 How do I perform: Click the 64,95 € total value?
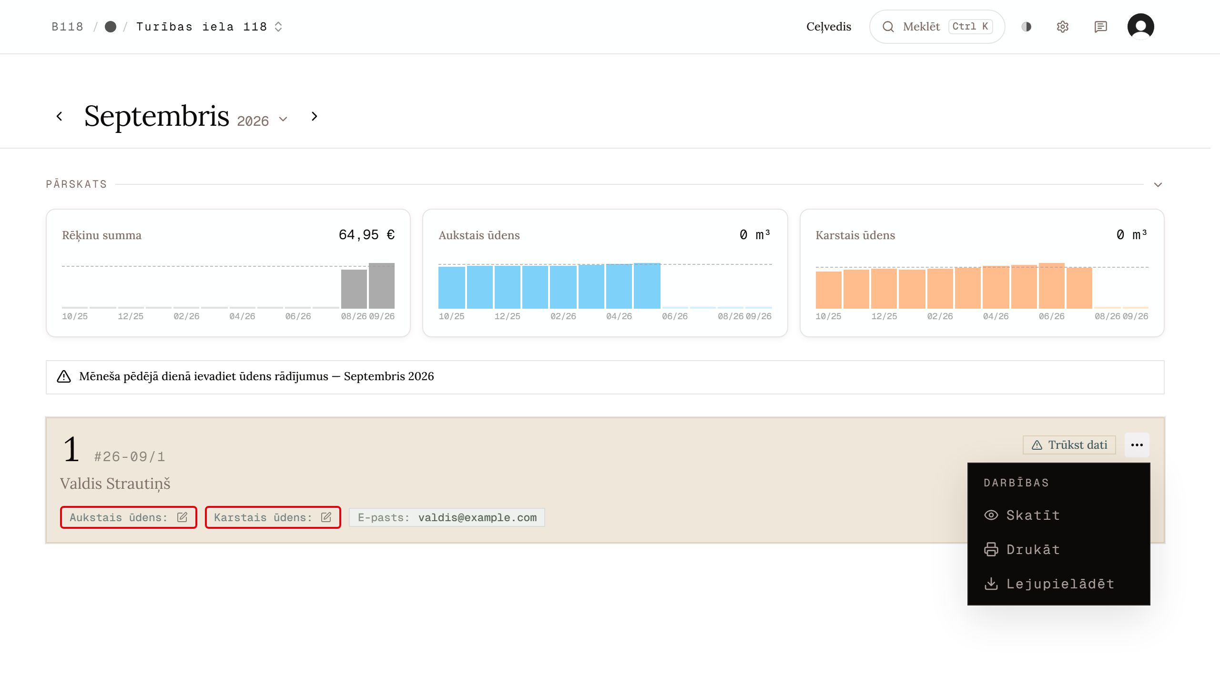366,235
